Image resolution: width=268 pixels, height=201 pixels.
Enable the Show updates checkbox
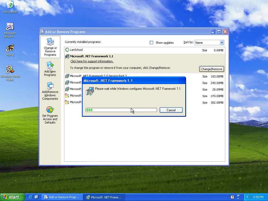(x=152, y=43)
